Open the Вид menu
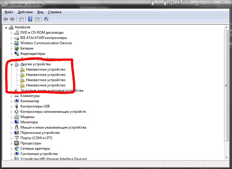 (x=40, y=12)
